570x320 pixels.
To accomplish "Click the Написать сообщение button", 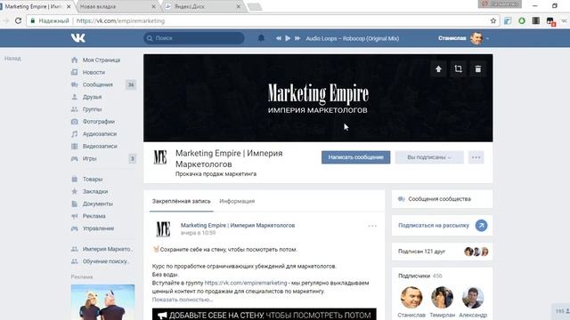I will (x=356, y=157).
